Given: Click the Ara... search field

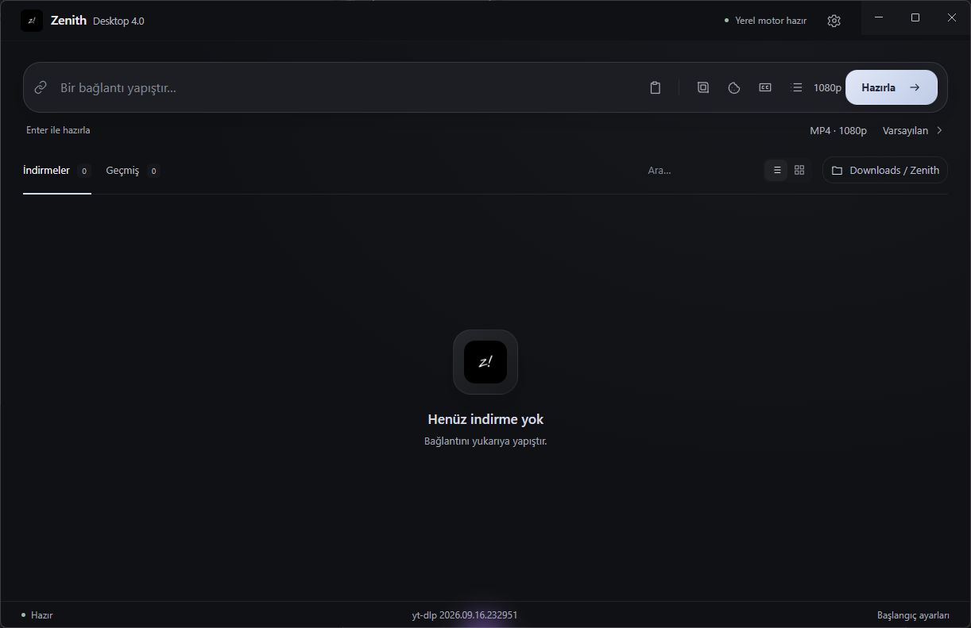Looking at the screenshot, I should coord(699,170).
